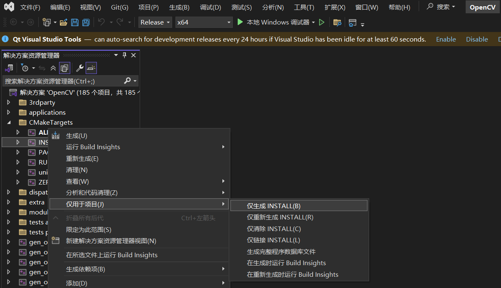This screenshot has height=288, width=501.
Task: Expand the ALL_BUILD project node
Action: click(18, 132)
